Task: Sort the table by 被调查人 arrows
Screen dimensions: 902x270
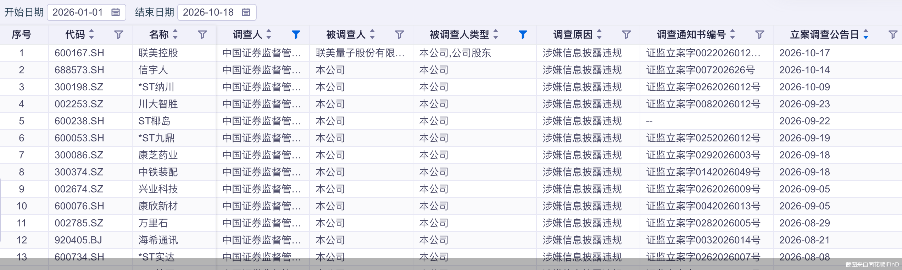Action: click(x=372, y=34)
